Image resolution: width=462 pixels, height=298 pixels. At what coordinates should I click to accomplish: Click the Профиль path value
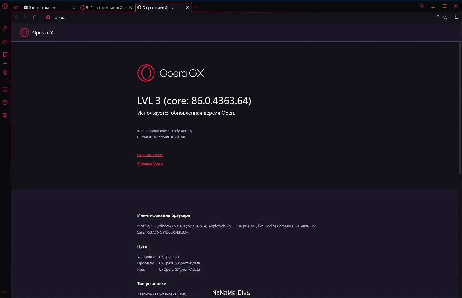click(179, 263)
